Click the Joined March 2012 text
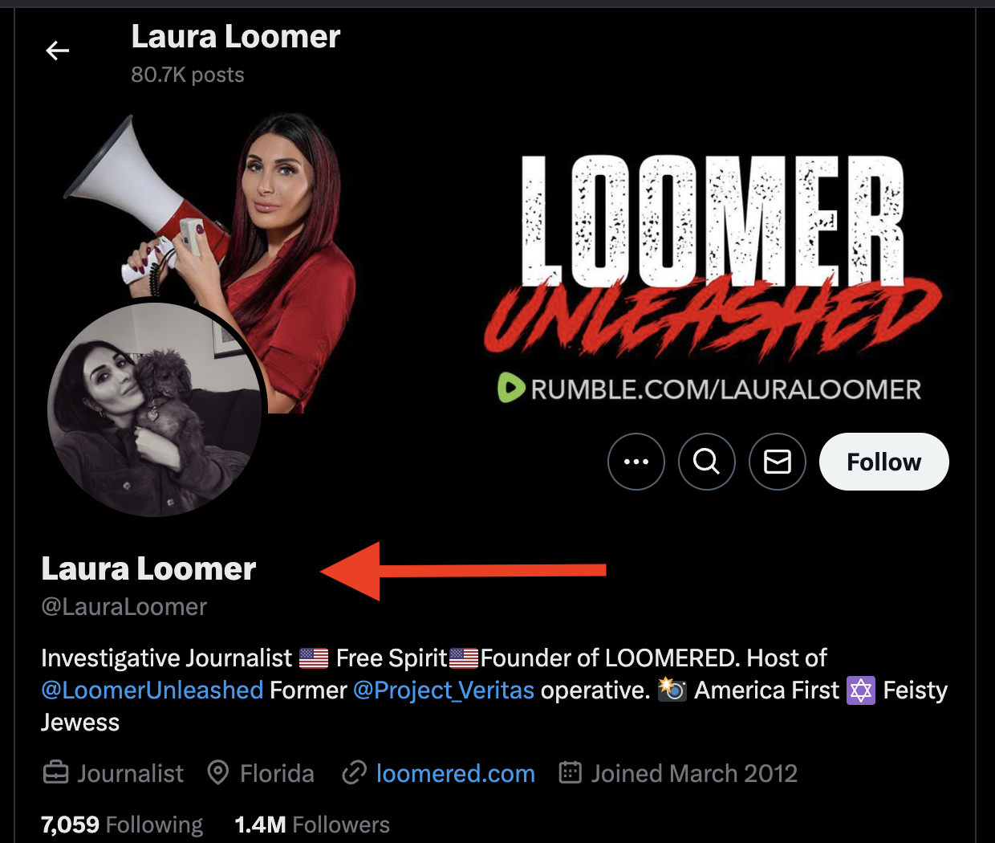995x843 pixels. [x=695, y=773]
